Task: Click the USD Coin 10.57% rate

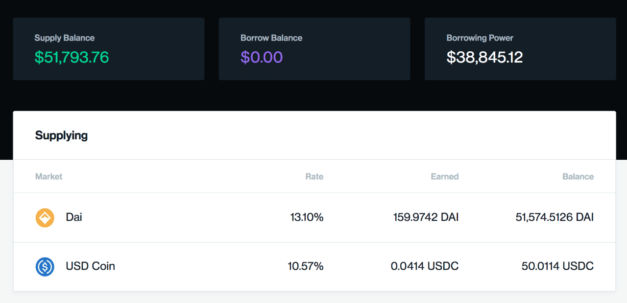Action: click(305, 266)
